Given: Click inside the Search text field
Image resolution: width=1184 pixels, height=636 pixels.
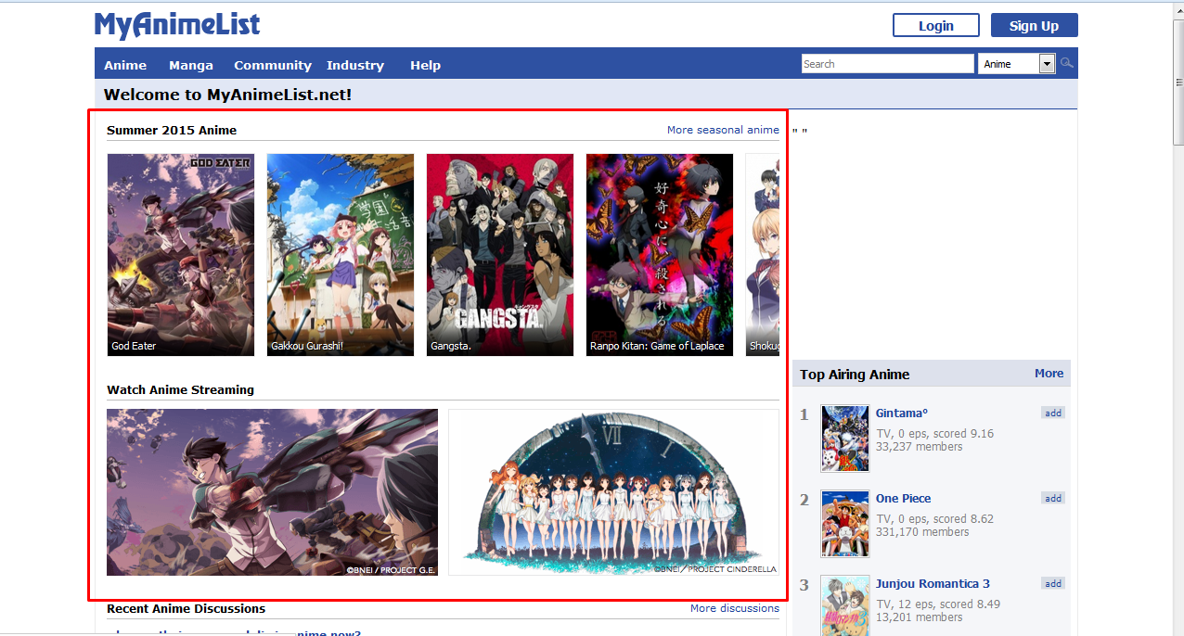Looking at the screenshot, I should [x=887, y=64].
